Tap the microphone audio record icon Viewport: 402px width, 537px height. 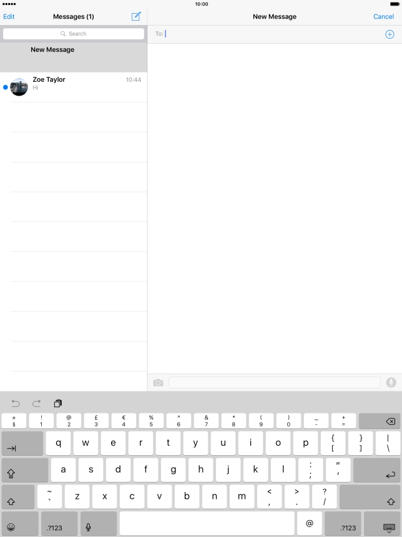pyautogui.click(x=391, y=383)
